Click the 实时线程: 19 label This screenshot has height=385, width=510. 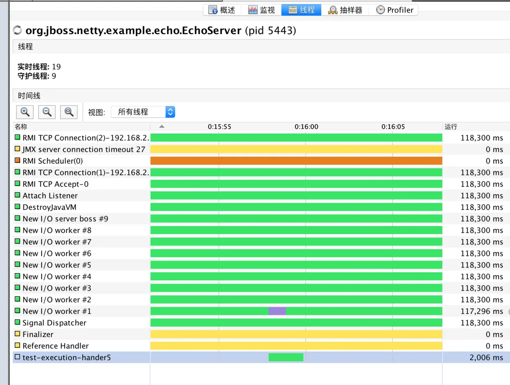(x=39, y=67)
